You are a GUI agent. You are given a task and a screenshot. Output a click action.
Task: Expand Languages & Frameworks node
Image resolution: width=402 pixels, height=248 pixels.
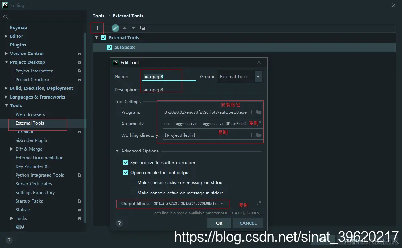coord(6,97)
